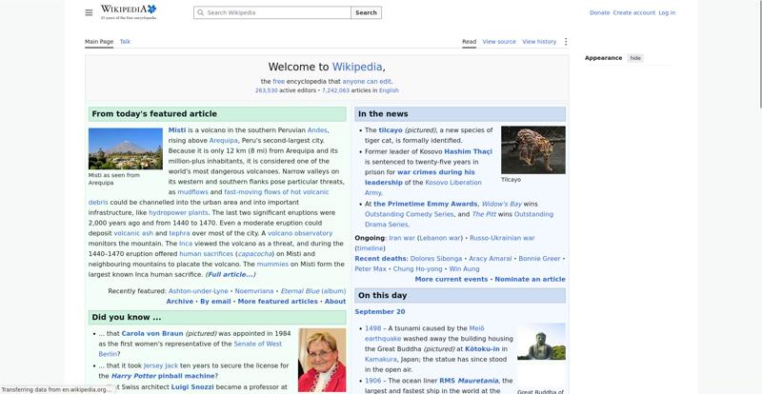Open More current events link

pos(451,280)
